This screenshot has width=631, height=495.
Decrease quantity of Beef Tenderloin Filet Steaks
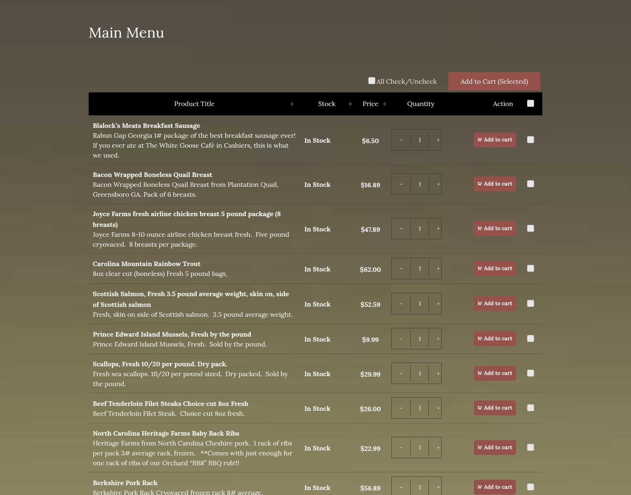pos(401,408)
